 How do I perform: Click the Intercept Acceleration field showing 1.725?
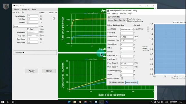coord(127,37)
